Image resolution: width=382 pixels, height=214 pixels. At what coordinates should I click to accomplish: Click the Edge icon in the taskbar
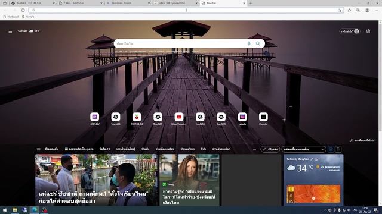pos(35,210)
